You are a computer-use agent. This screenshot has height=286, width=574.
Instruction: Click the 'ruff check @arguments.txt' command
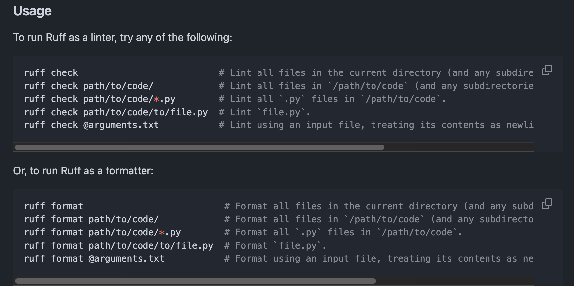click(x=91, y=125)
